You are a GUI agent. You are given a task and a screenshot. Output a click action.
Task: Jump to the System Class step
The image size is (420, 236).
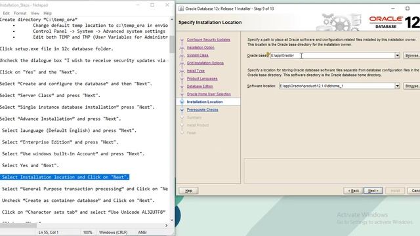(198, 55)
